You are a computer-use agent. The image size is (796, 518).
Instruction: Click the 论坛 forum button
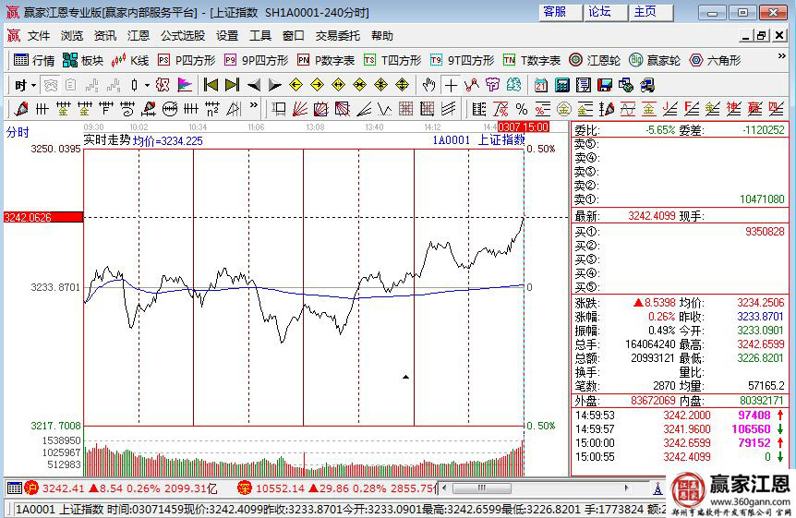click(600, 12)
